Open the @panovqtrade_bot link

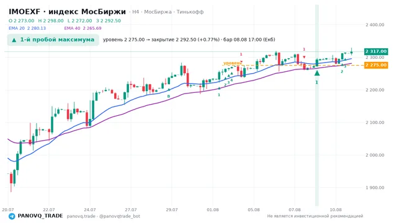pos(120,216)
